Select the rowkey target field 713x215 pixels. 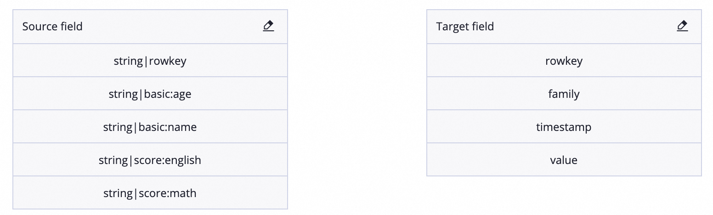(x=564, y=61)
